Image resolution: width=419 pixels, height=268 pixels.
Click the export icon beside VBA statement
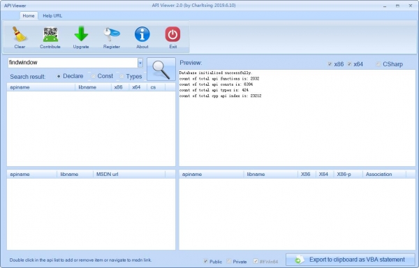click(x=300, y=260)
